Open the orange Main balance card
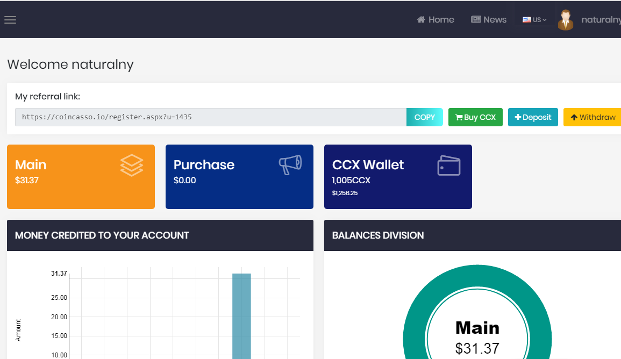 pos(81,176)
